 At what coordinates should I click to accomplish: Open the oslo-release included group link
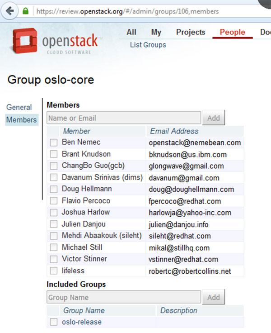pyautogui.click(x=82, y=322)
